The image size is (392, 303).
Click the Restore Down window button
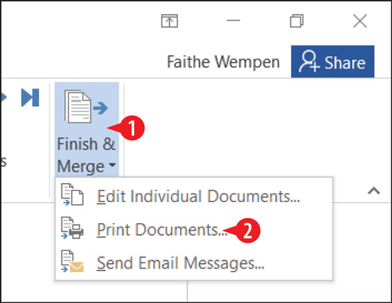click(x=297, y=20)
